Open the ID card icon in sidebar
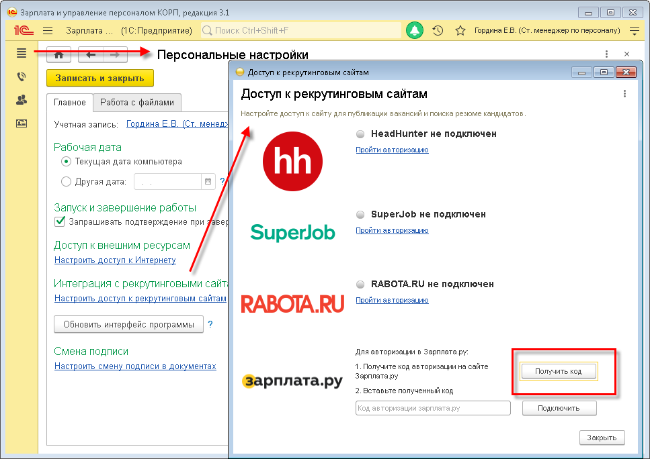 pyautogui.click(x=22, y=123)
